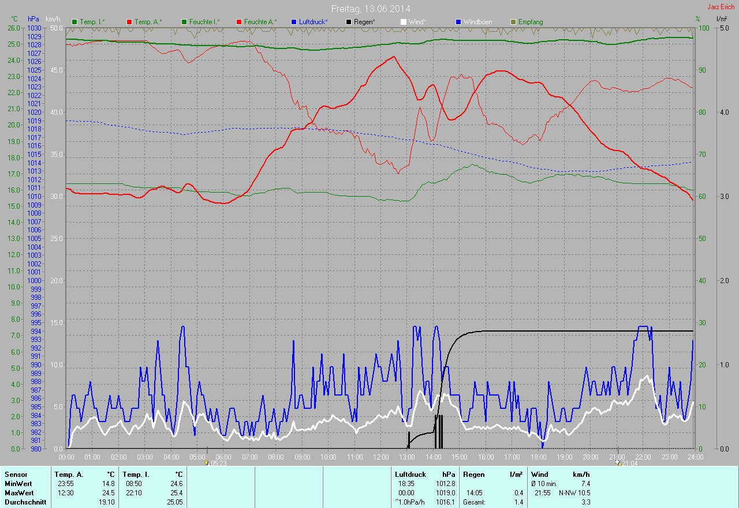The height and width of the screenshot is (508, 739).
Task: Click the green Temp. I. legend square
Action: (x=74, y=22)
